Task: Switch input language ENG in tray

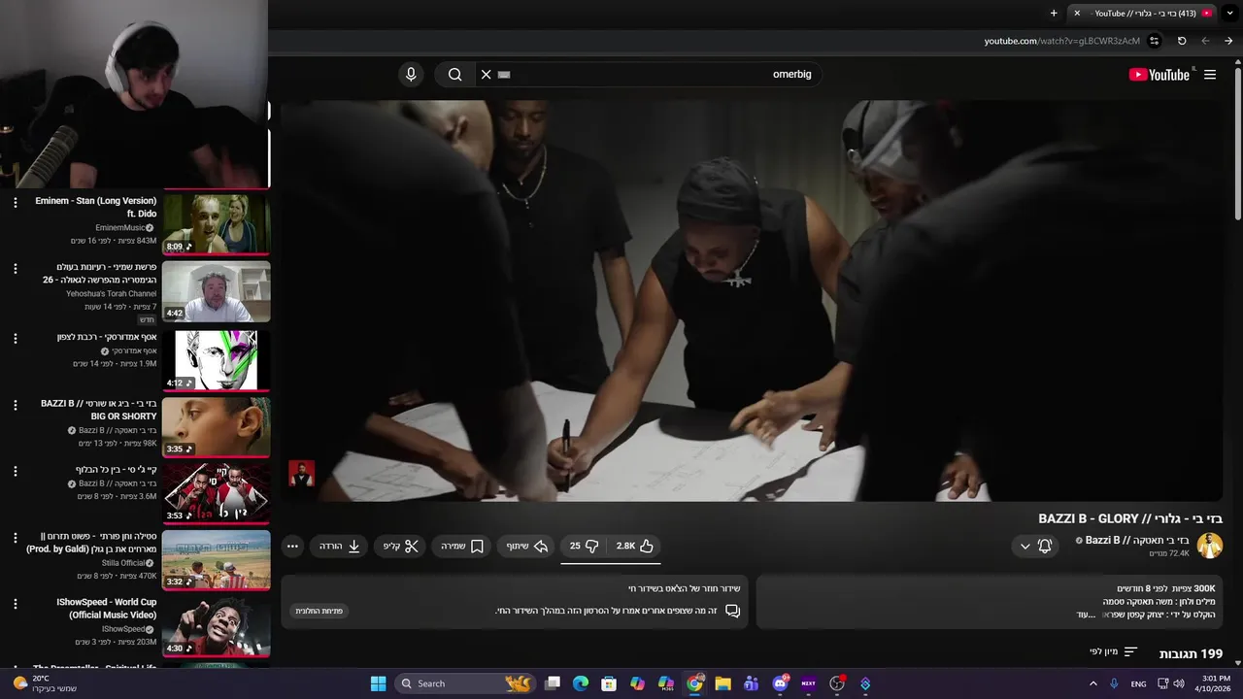Action: 1138,683
